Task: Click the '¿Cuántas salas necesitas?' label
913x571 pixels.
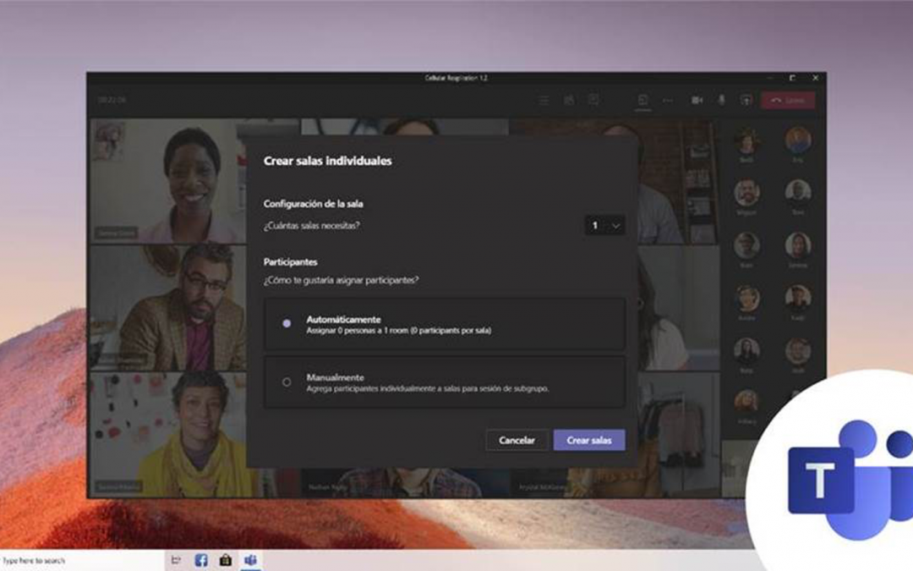Action: pyautogui.click(x=311, y=226)
